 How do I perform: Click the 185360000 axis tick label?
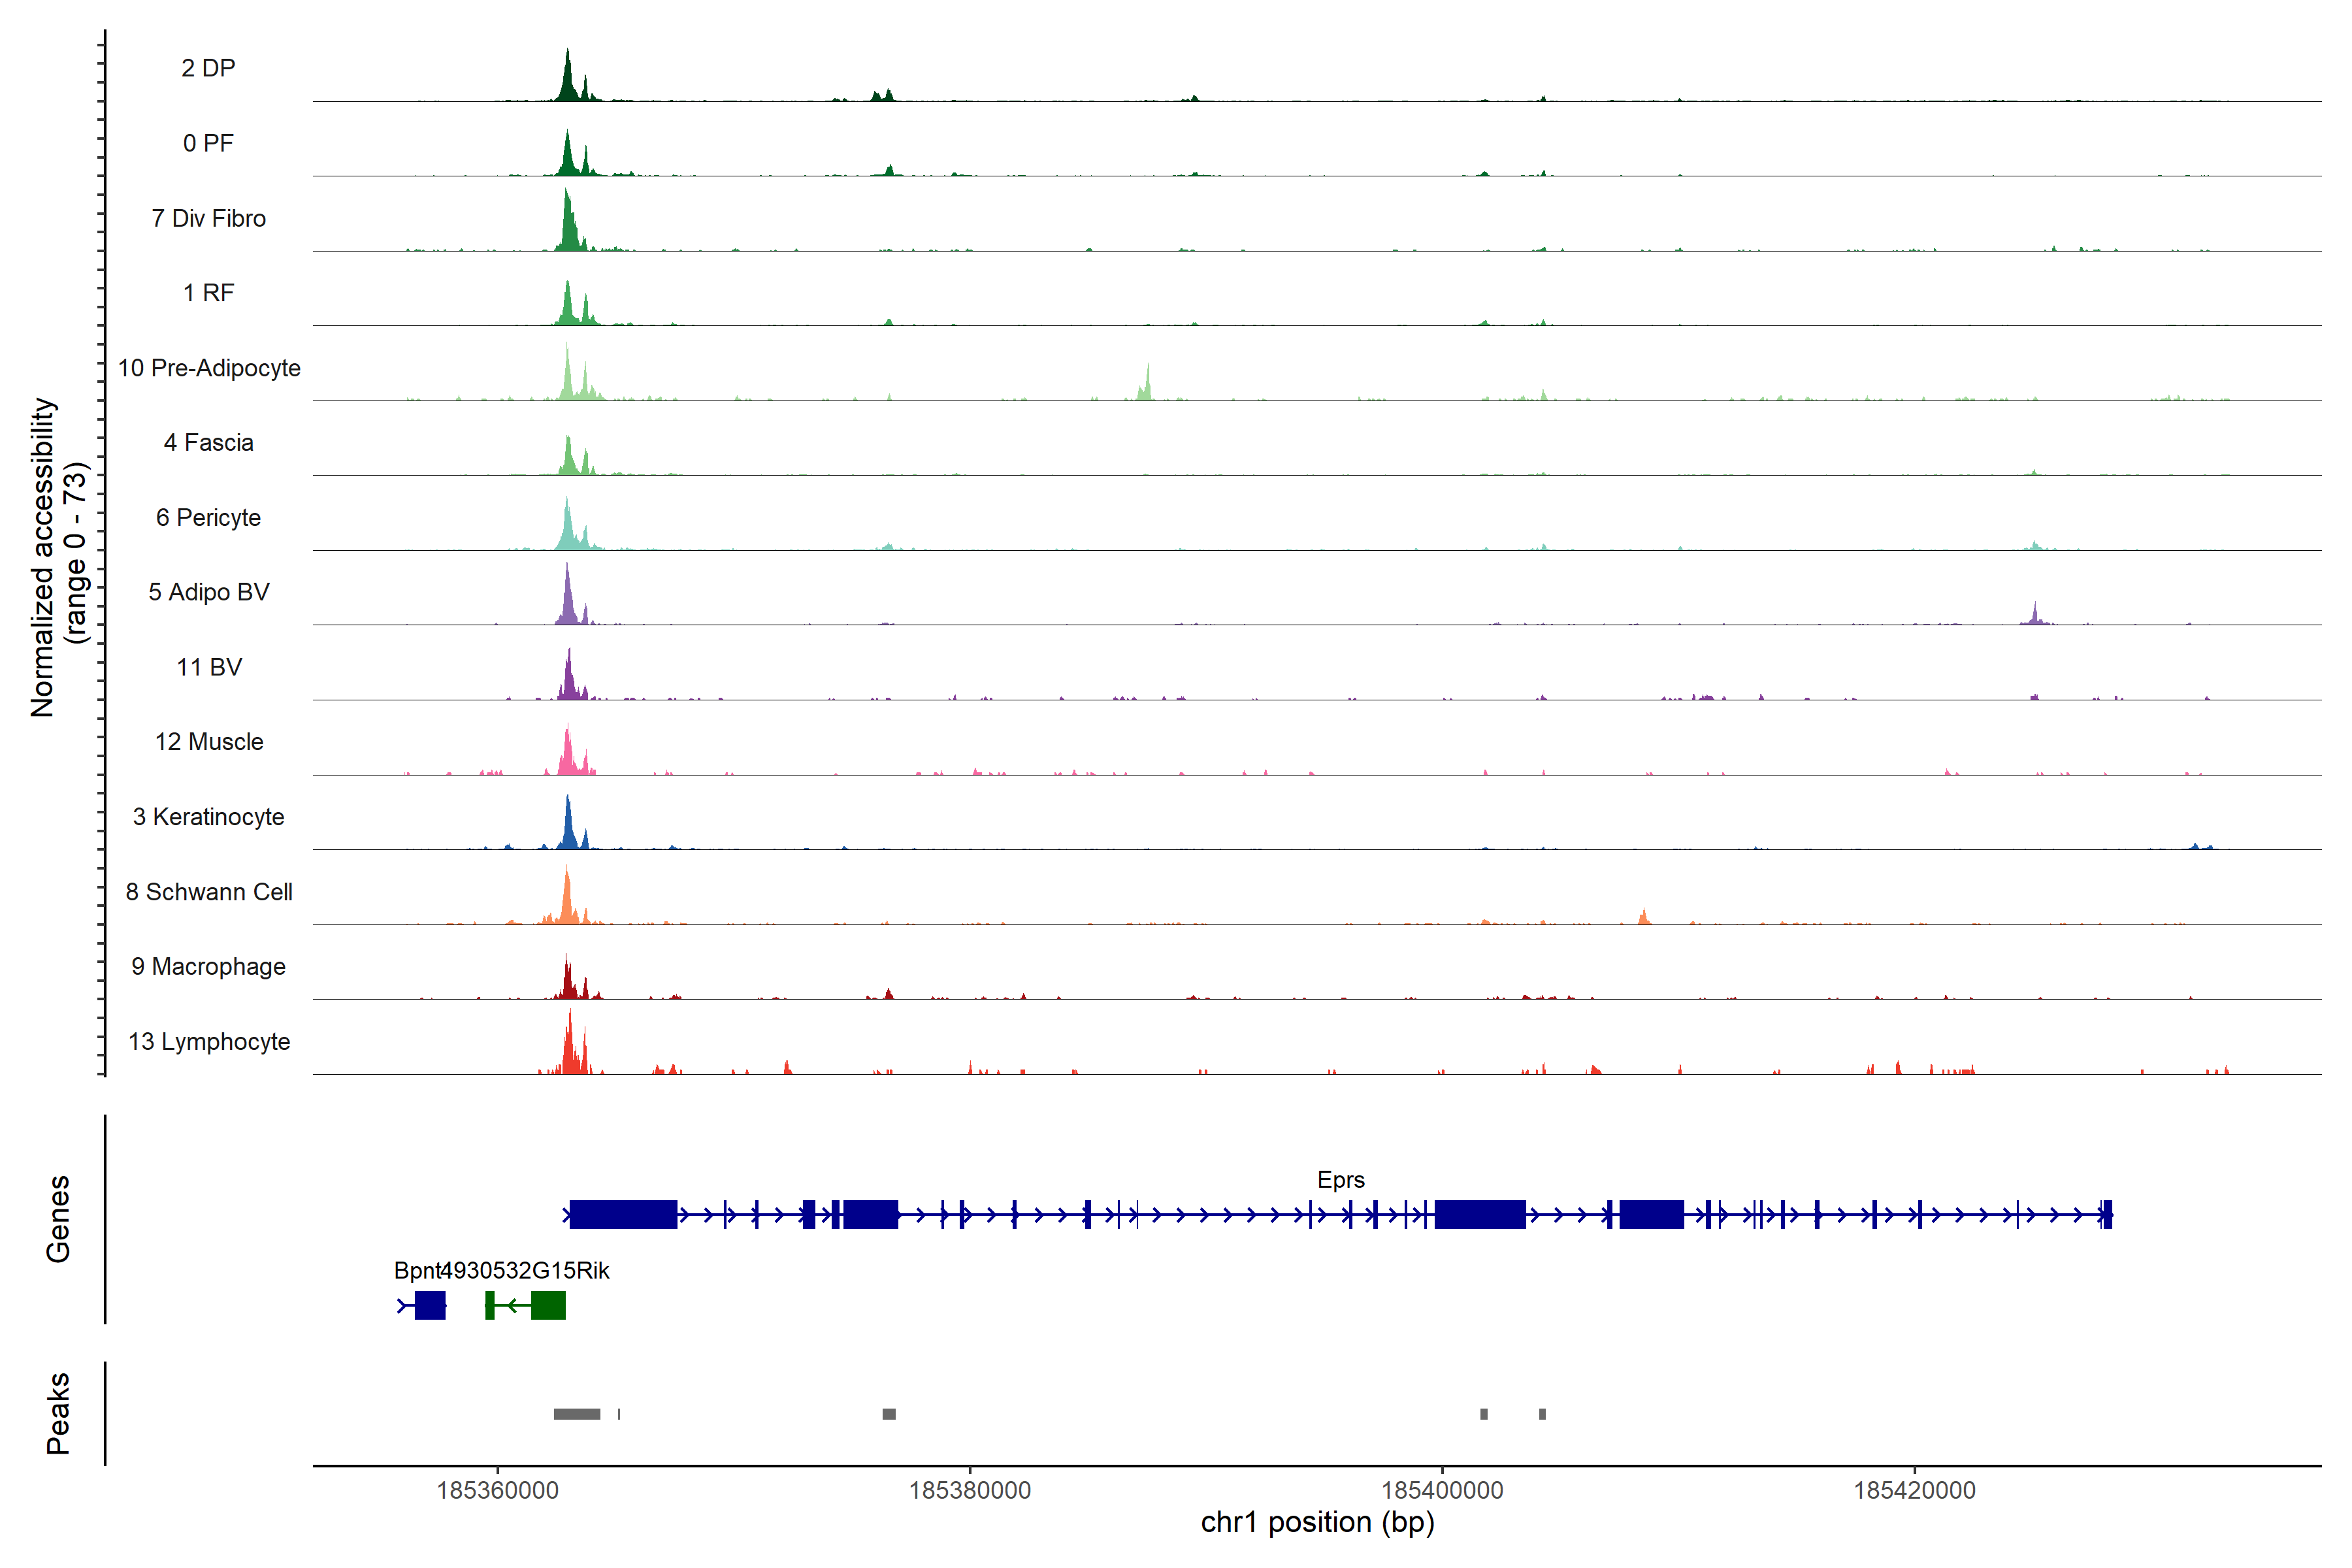coord(497,1490)
